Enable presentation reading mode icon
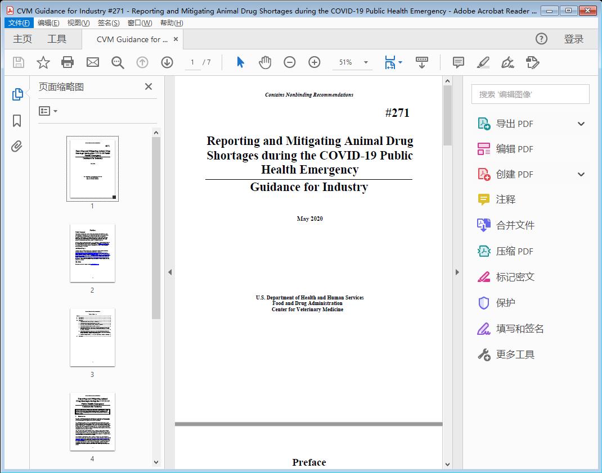Viewport: 602px width, 473px height. 422,62
